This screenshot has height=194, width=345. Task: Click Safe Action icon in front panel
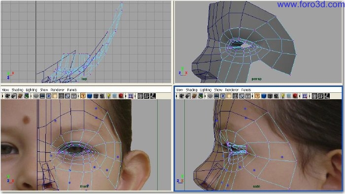[68, 96]
